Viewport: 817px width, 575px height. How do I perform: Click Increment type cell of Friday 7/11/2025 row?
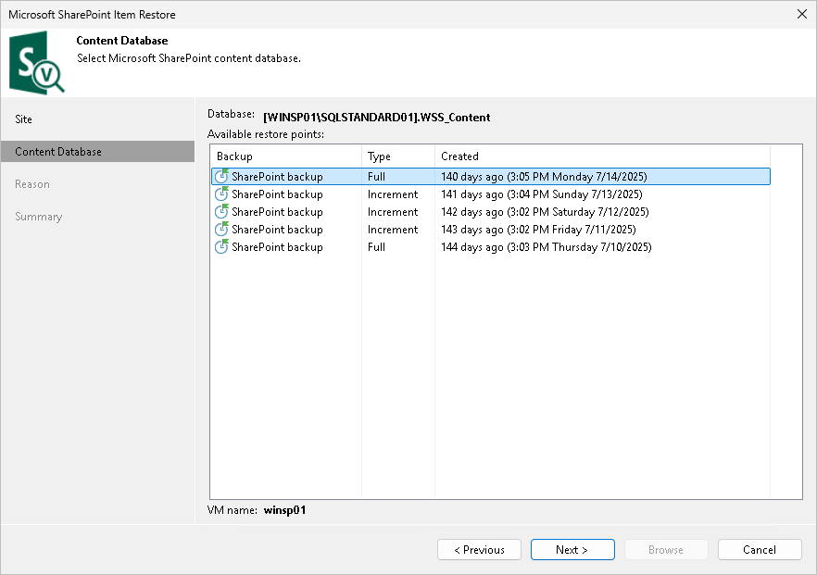[393, 230]
